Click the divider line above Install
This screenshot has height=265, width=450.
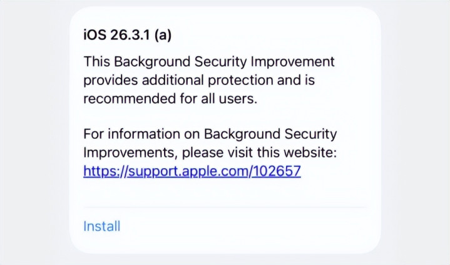[225, 207]
